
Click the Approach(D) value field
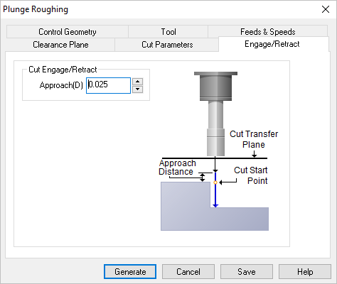pos(108,85)
